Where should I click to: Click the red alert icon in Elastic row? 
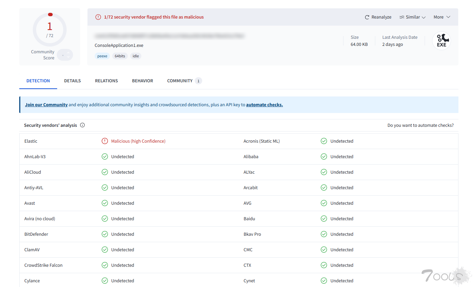tap(105, 141)
